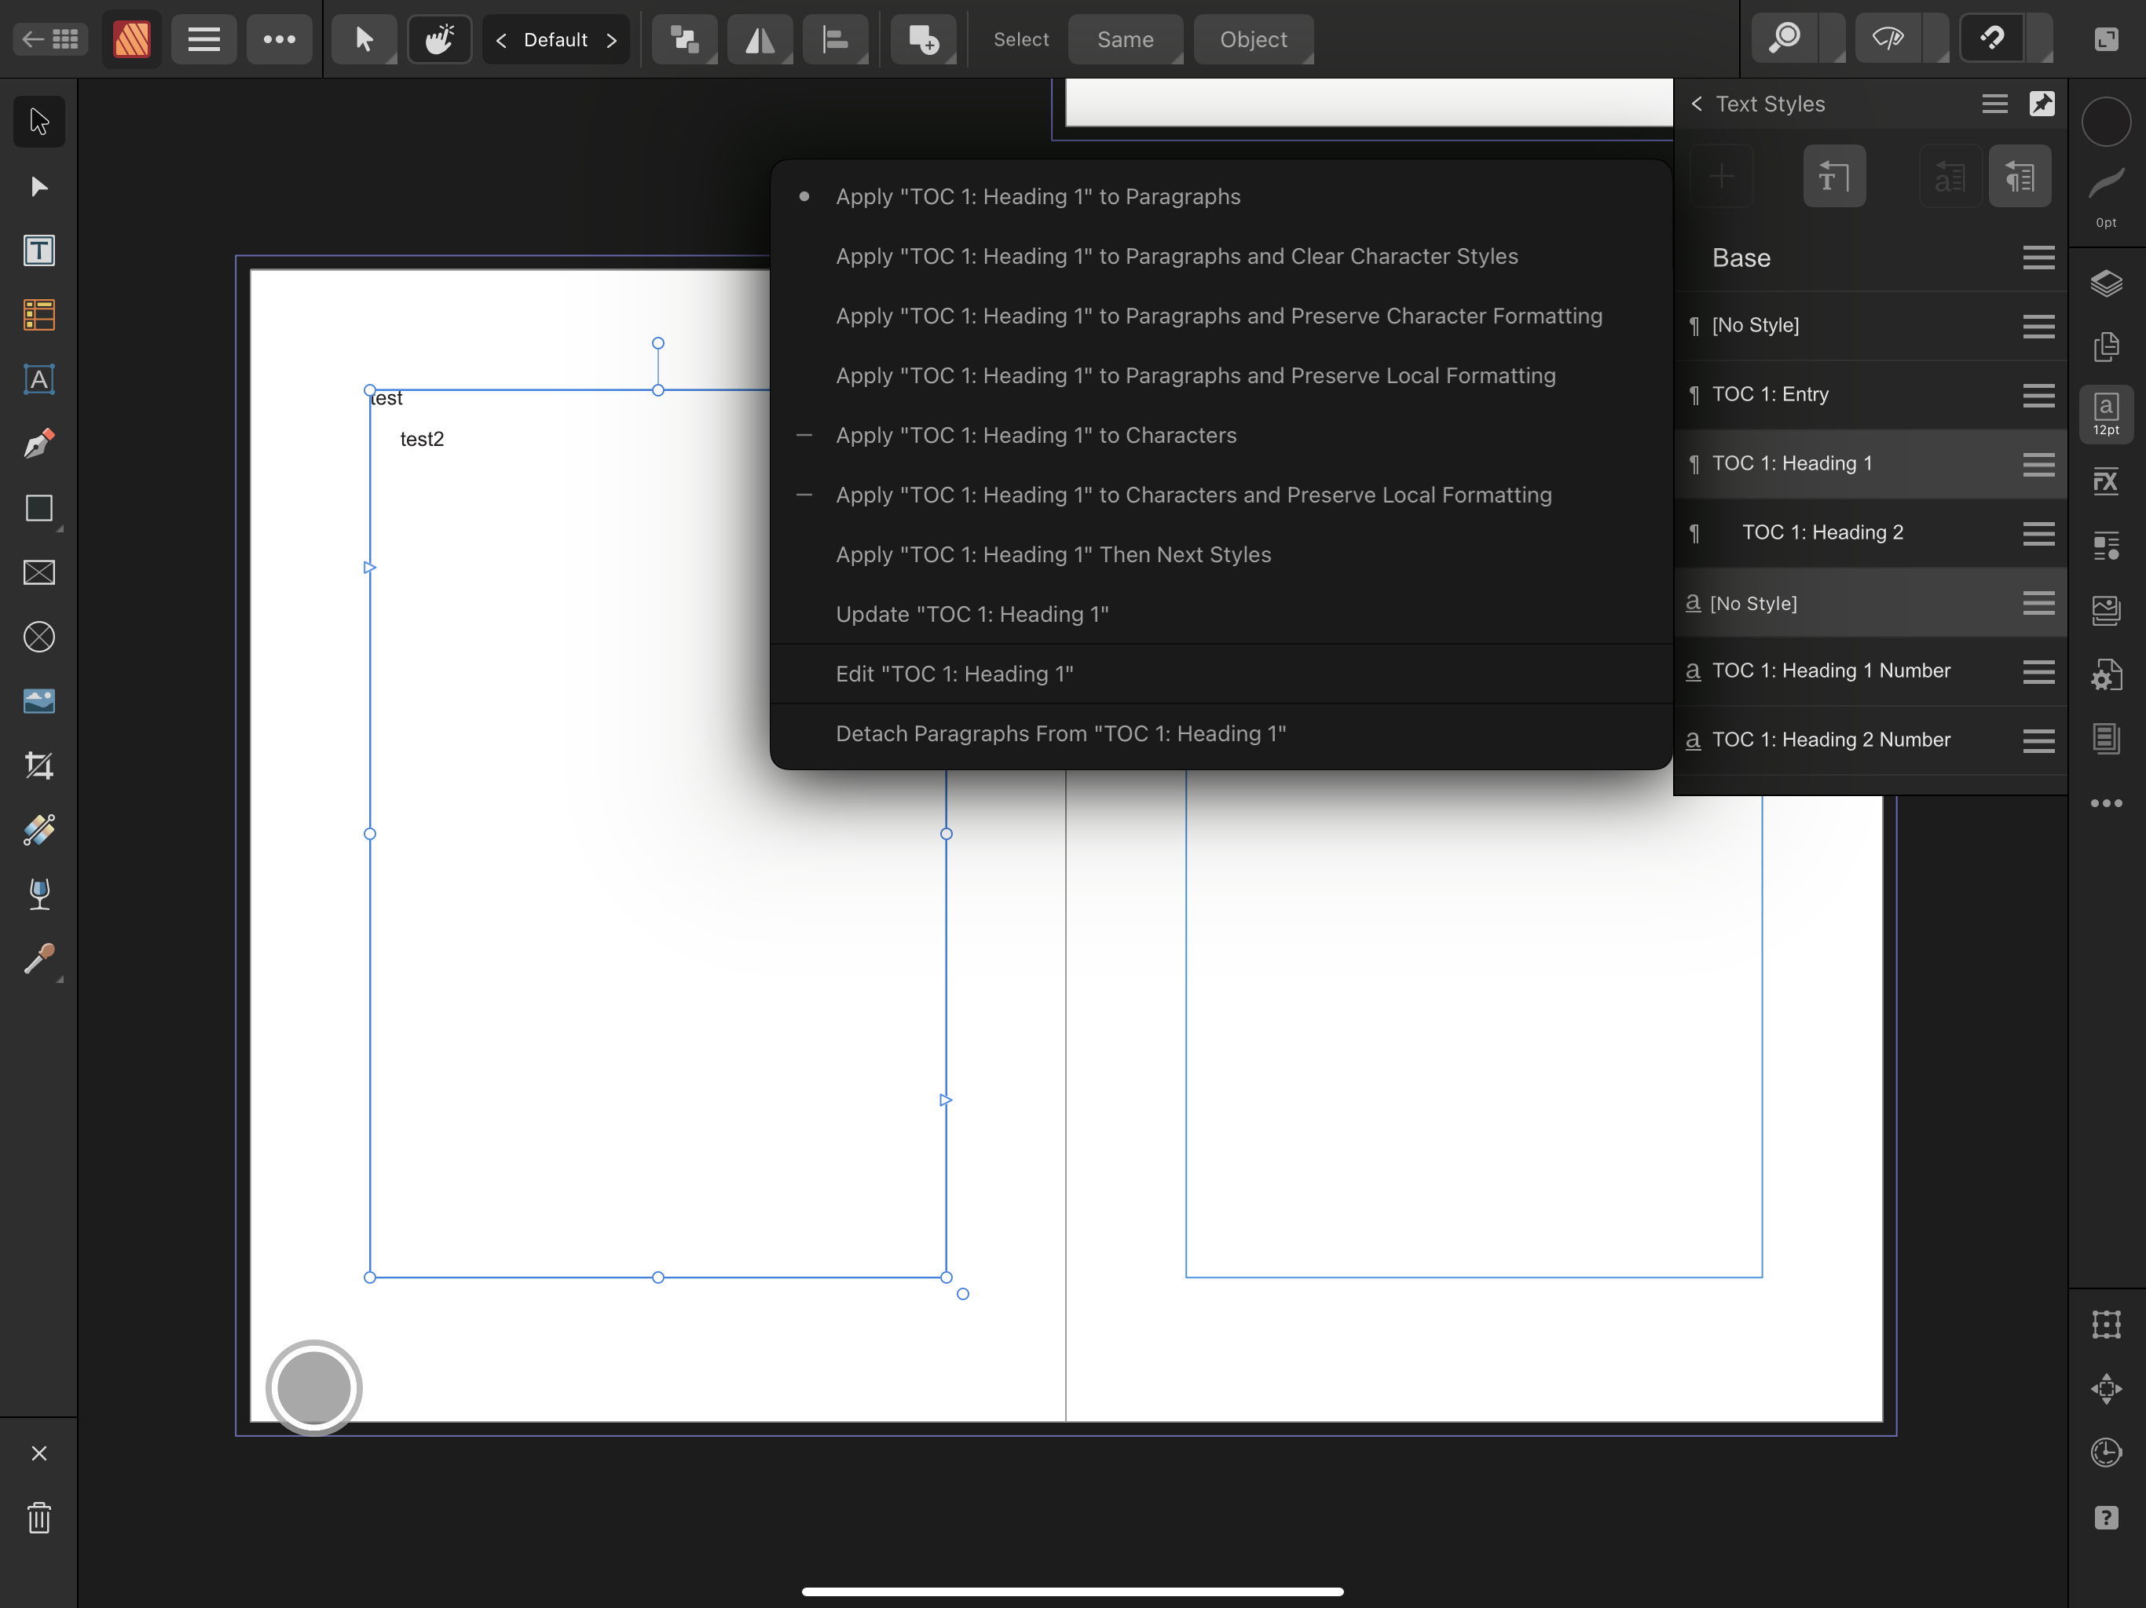Open the Navigator studio panel
Viewport: 2146px width, 1608px height.
click(x=2106, y=1389)
